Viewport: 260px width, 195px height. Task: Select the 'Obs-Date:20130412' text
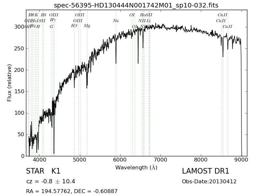209,181
